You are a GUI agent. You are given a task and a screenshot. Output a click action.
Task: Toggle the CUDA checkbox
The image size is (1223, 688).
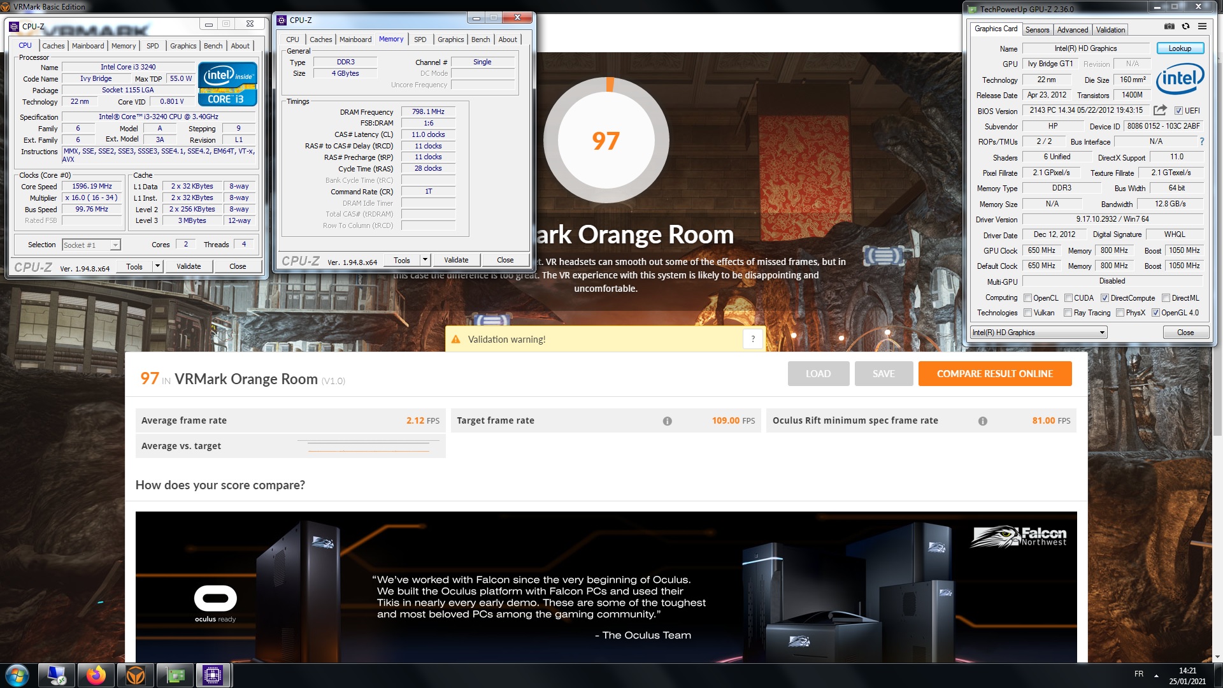1068,297
